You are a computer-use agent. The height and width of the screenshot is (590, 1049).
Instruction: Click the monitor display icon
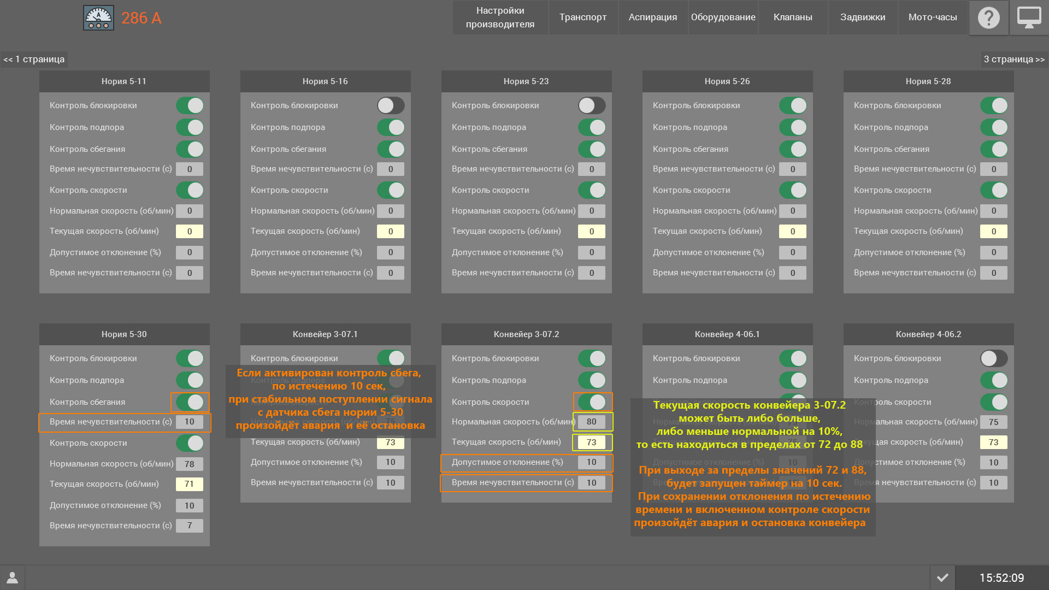tap(1029, 17)
